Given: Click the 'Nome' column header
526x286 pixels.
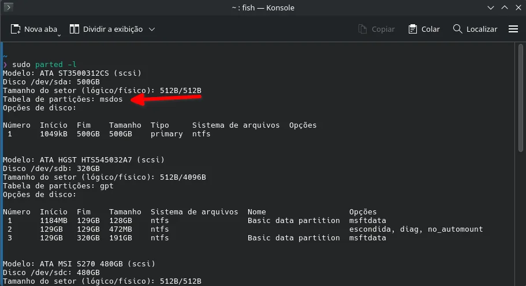Looking at the screenshot, I should point(256,212).
